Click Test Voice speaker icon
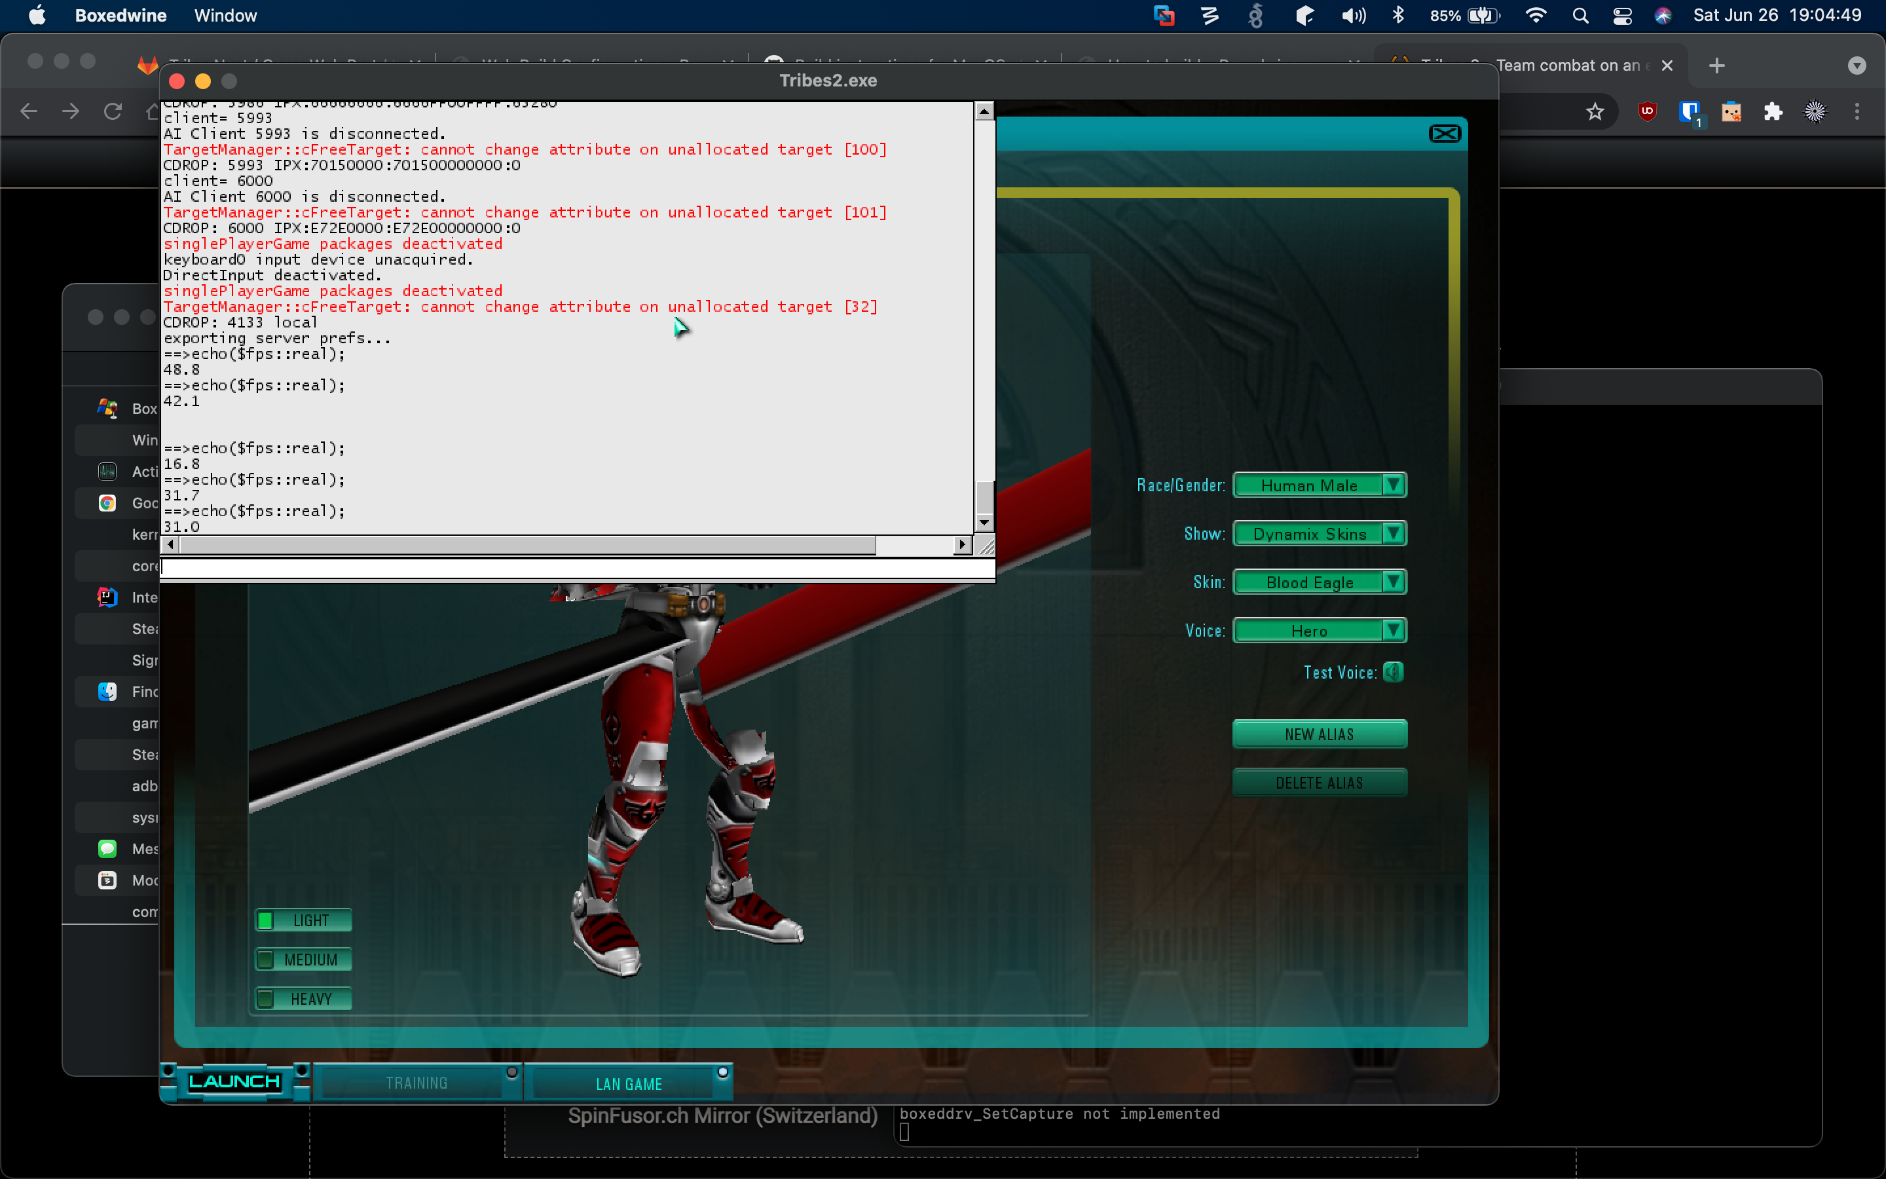 pyautogui.click(x=1392, y=671)
